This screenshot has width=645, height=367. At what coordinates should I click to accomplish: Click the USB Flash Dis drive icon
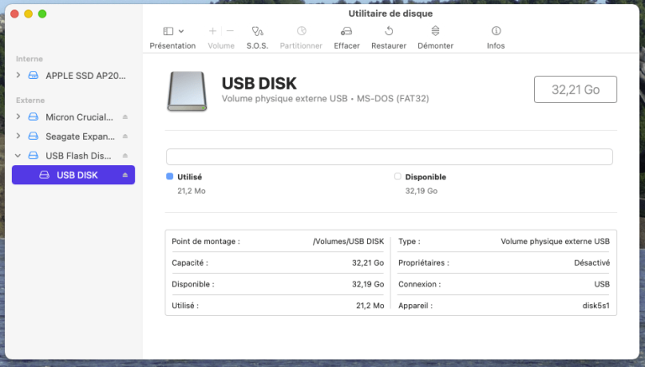(x=34, y=156)
